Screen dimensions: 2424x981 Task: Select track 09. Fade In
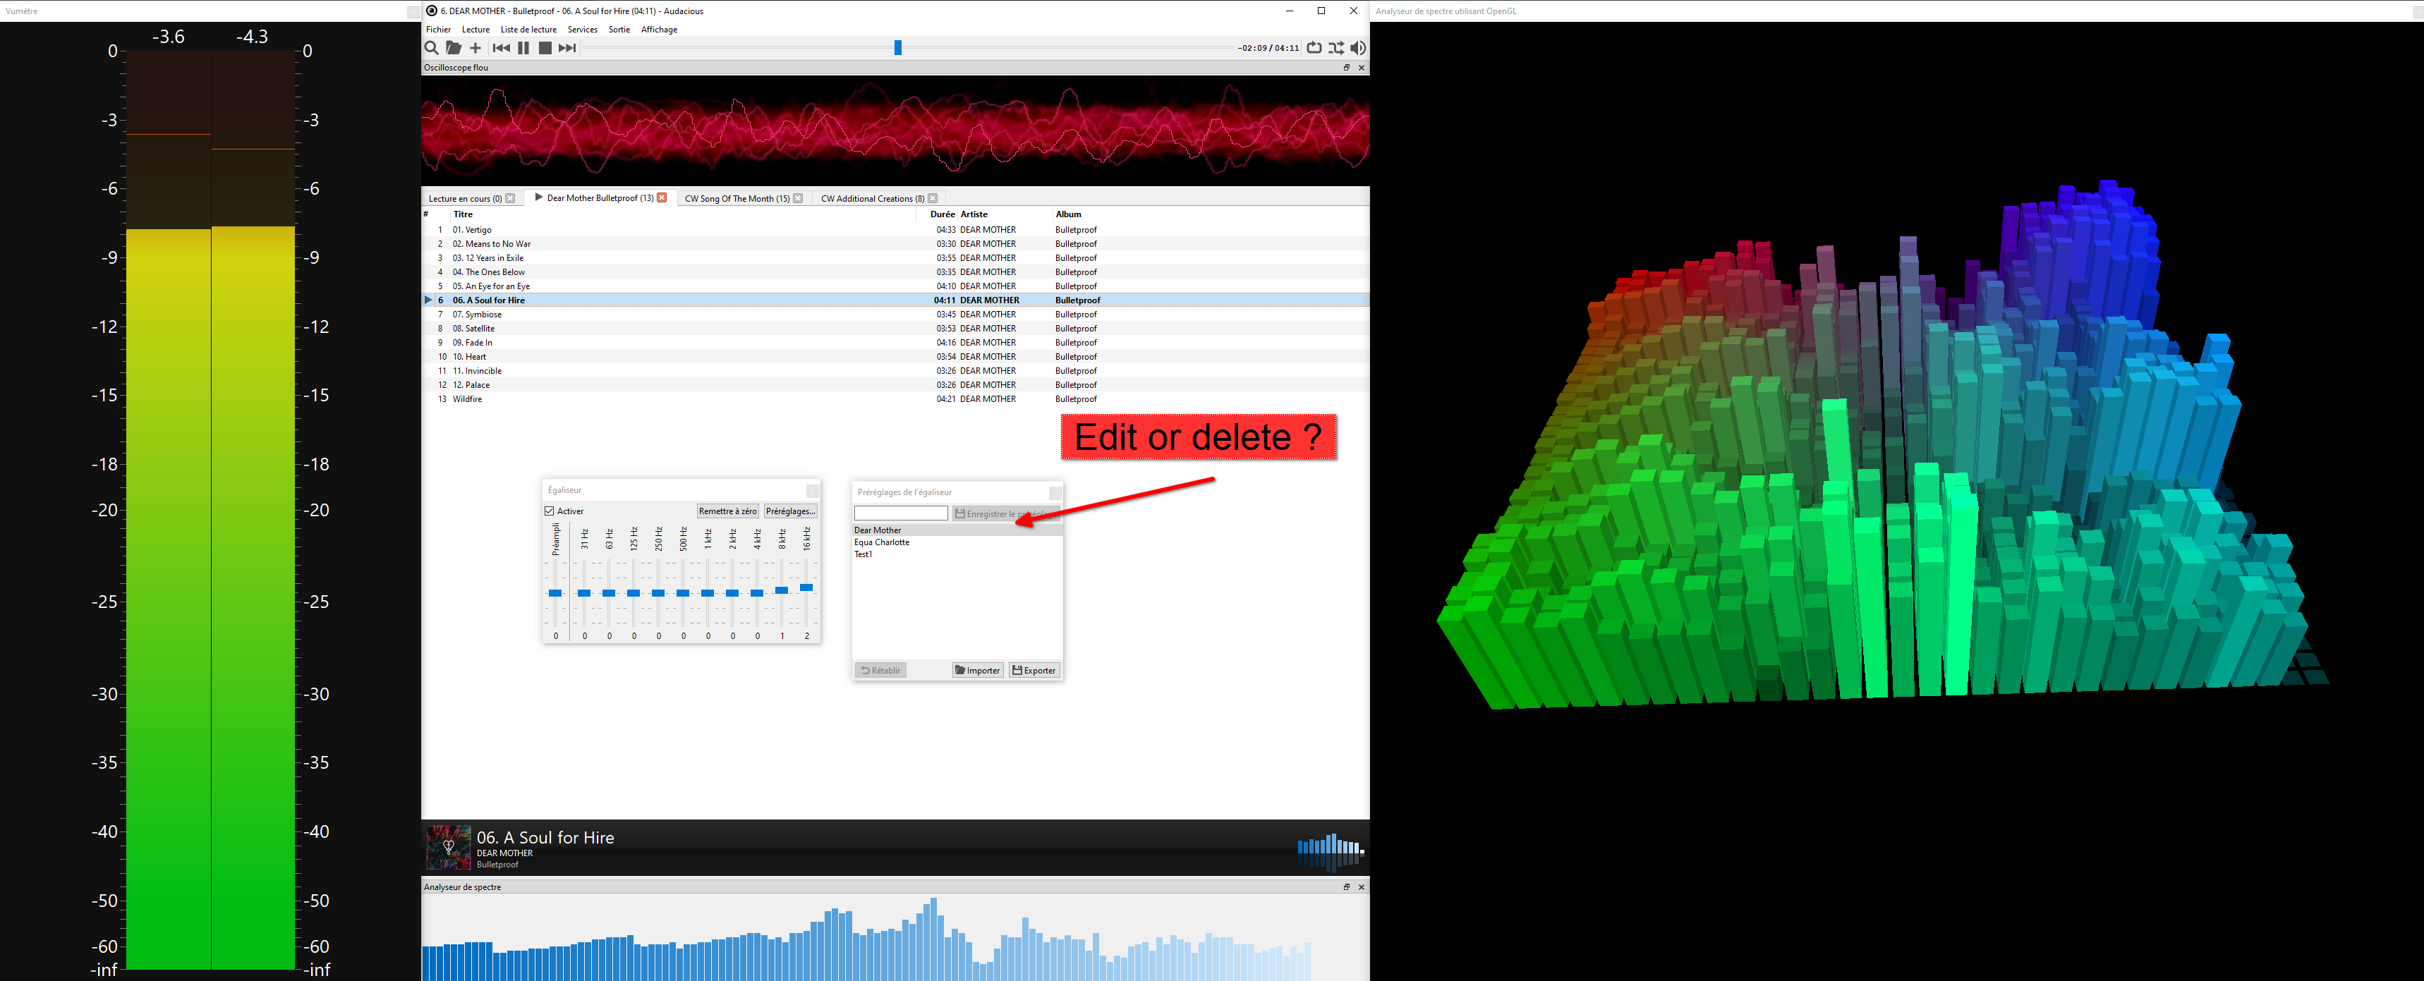coord(895,342)
